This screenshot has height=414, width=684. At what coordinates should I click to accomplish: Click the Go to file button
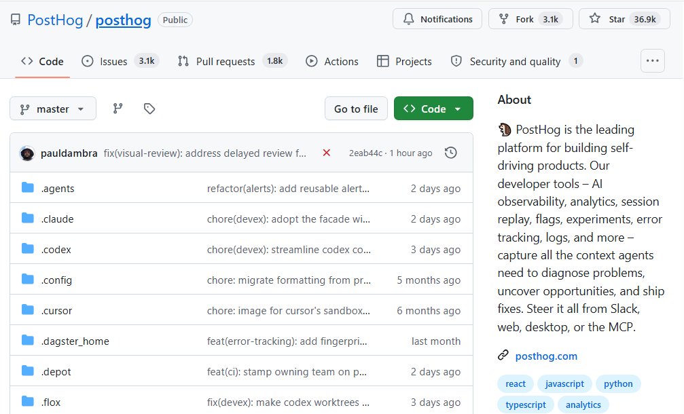(356, 109)
